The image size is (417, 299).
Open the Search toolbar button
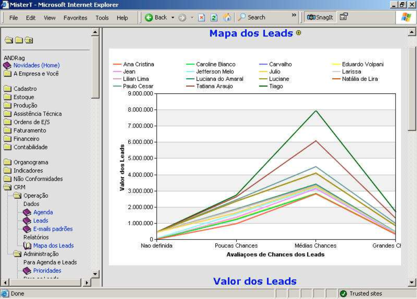tap(252, 18)
